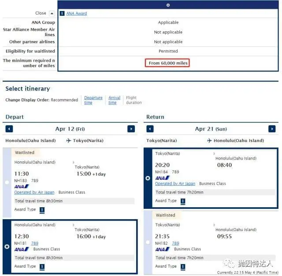Click the next day arrow for Depart date
This screenshot has height=276, width=282.
(131, 129)
